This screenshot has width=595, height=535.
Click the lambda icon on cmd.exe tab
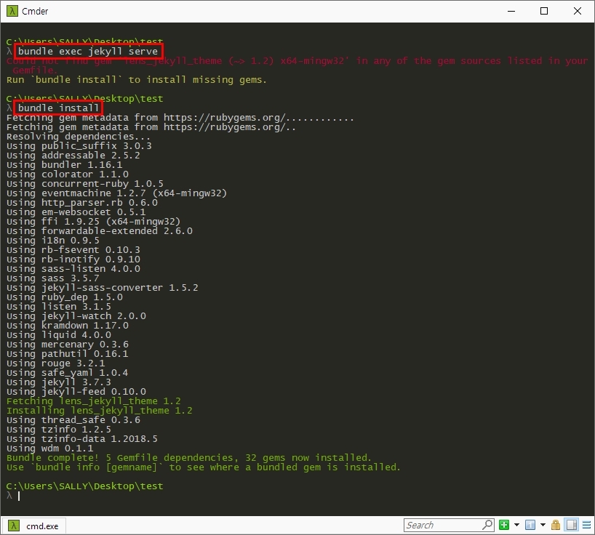pyautogui.click(x=13, y=525)
